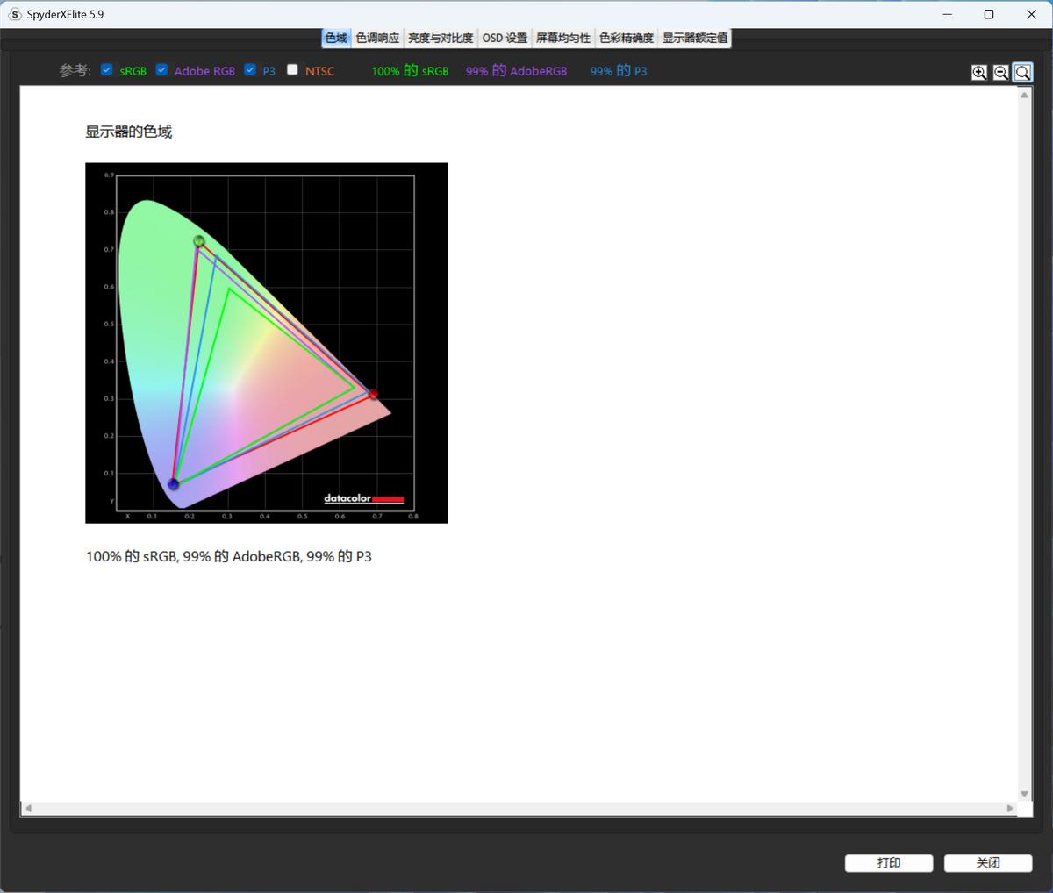Image resolution: width=1053 pixels, height=893 pixels.
Task: Uncheck the P3 reference checkbox
Action: (250, 69)
